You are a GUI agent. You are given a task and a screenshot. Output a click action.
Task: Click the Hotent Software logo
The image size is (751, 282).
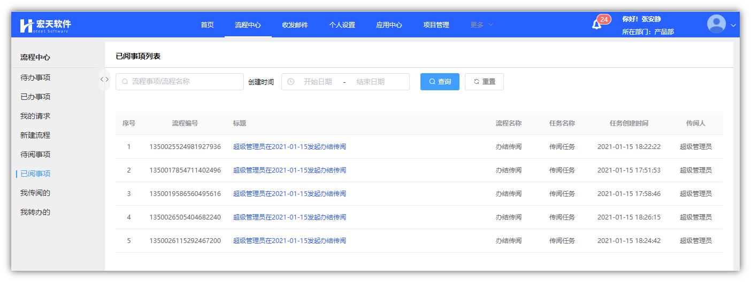pos(45,25)
